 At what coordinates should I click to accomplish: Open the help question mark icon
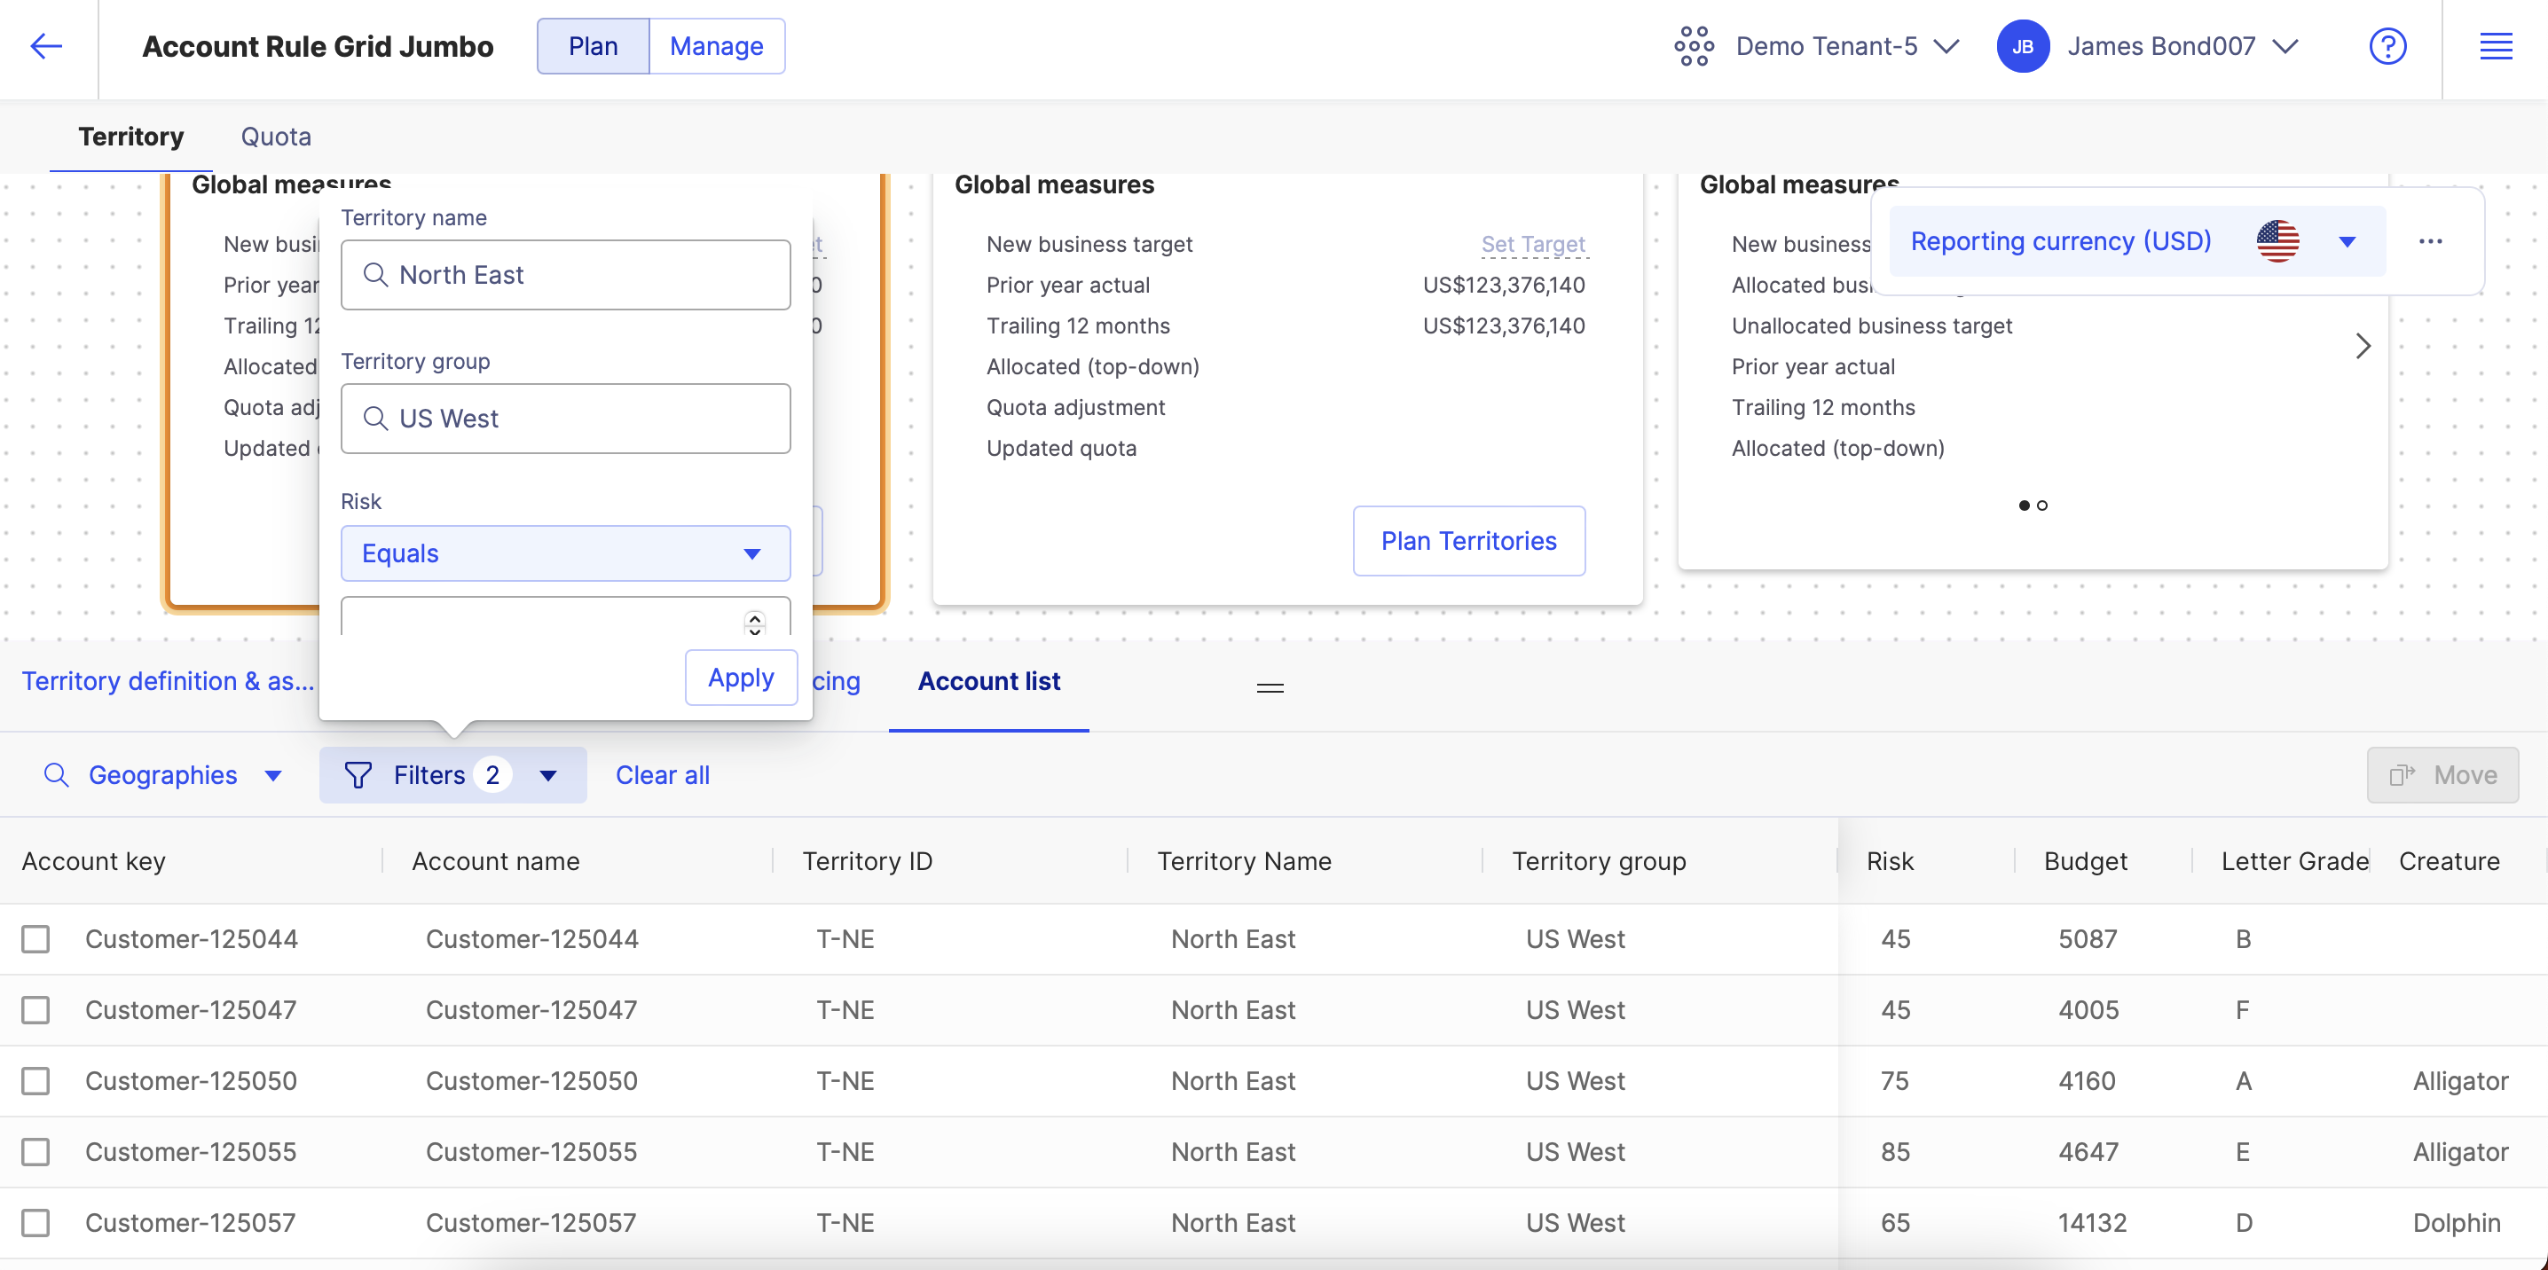pos(2387,46)
